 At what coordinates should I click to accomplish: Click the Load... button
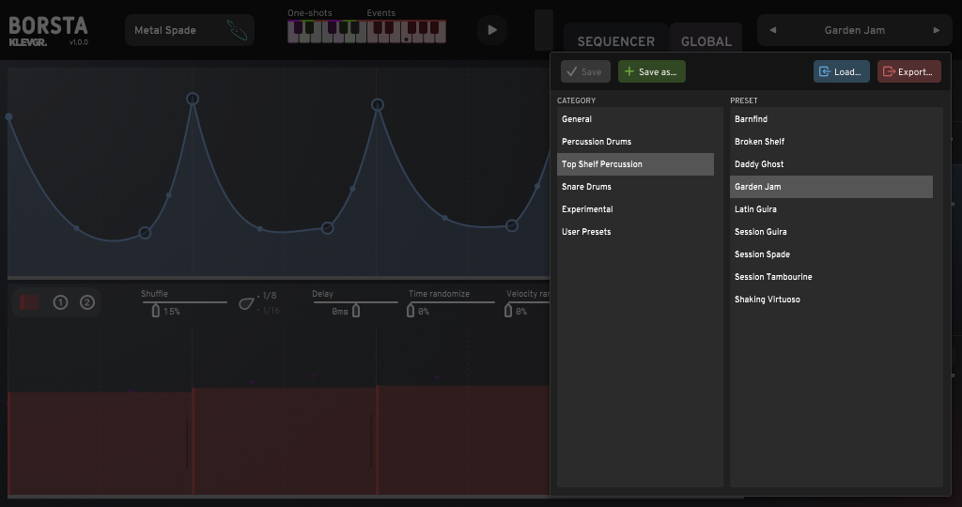(x=841, y=71)
